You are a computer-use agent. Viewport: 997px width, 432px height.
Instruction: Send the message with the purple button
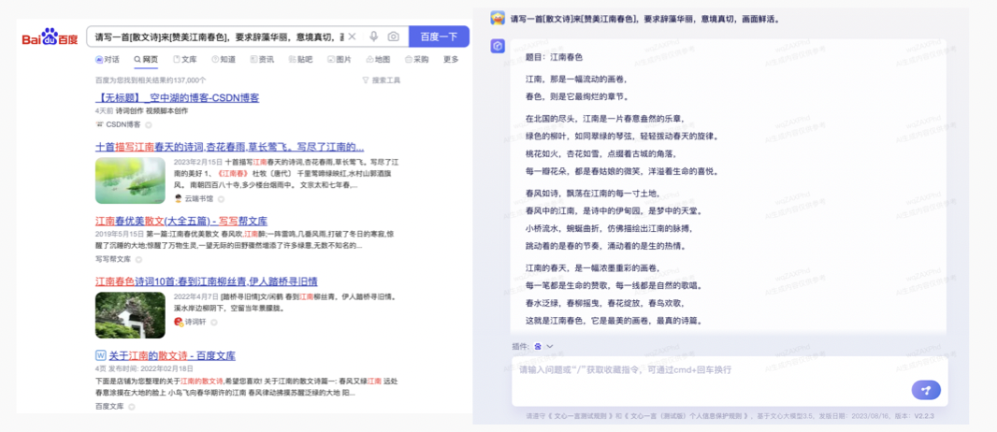(x=926, y=390)
